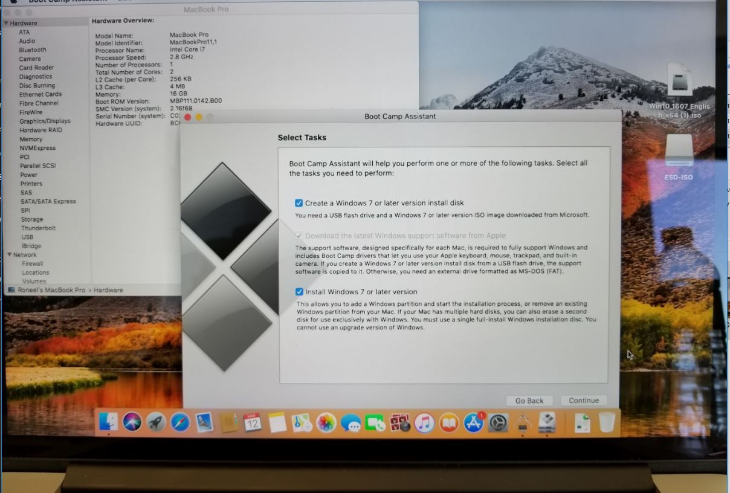
Task: Select Thunderbolt in sidebar
Action: [x=39, y=228]
